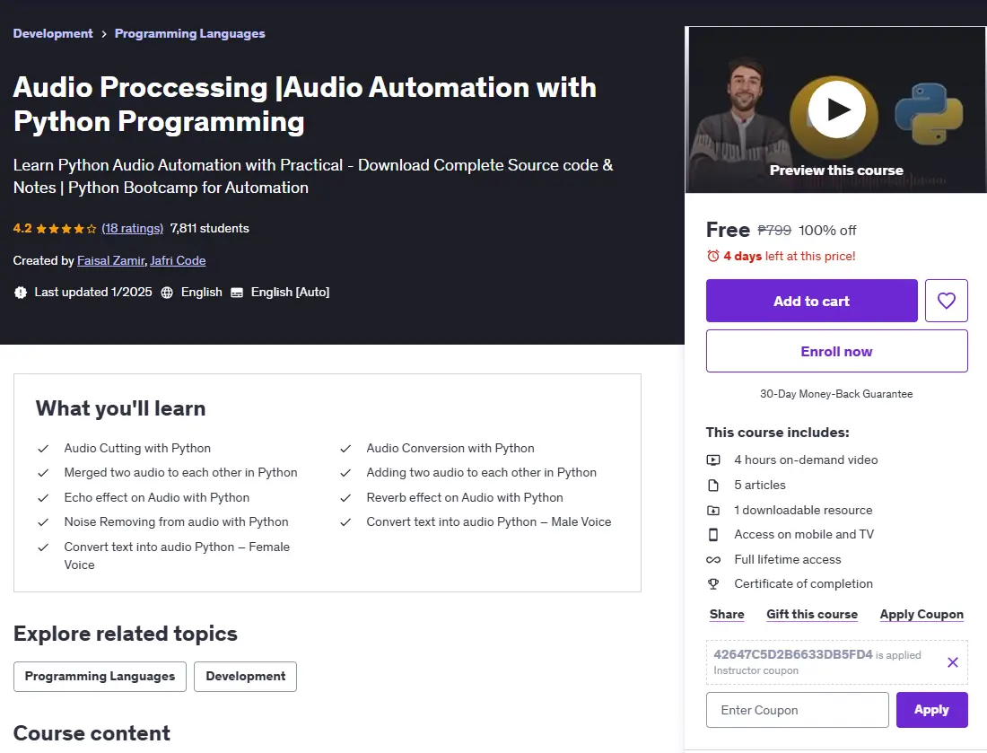
Task: Click the checkmark beside Audio Conversion with Python
Action: (345, 448)
